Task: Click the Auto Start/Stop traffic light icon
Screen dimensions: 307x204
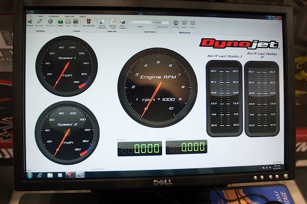Action: point(89,22)
